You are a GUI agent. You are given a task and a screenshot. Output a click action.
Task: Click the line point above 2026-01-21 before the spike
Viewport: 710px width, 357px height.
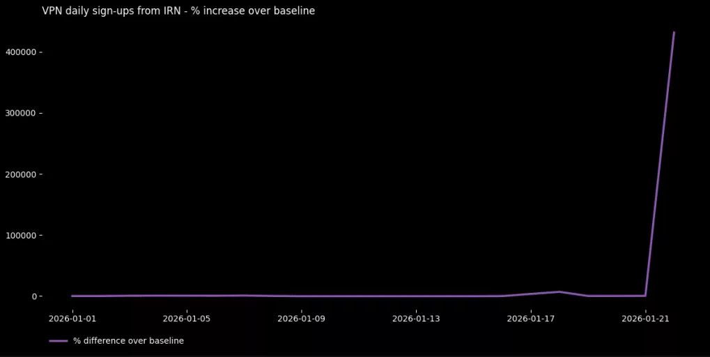coord(645,296)
